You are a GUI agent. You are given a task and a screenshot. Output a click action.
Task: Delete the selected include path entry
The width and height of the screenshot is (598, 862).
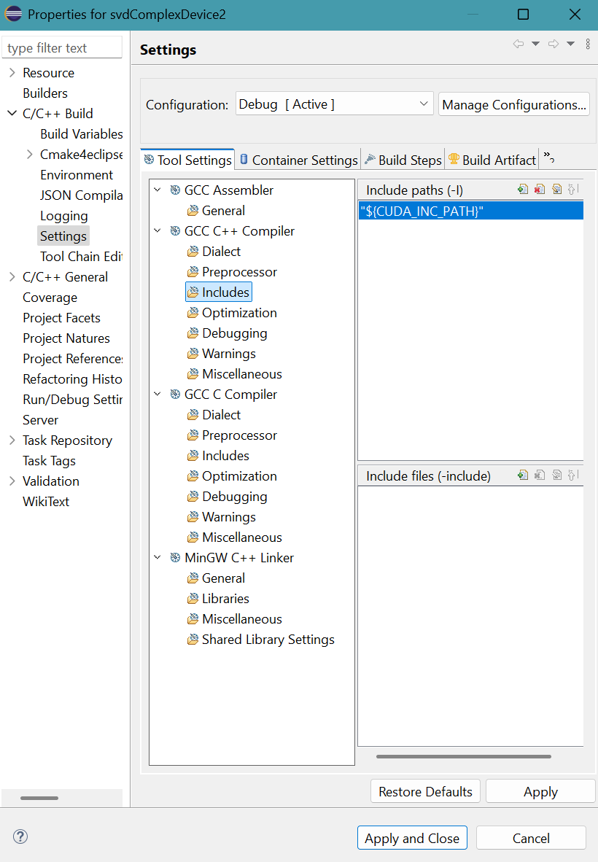(540, 190)
